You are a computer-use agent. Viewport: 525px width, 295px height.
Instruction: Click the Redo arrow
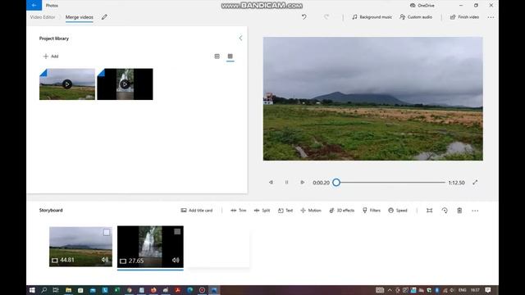(x=326, y=16)
